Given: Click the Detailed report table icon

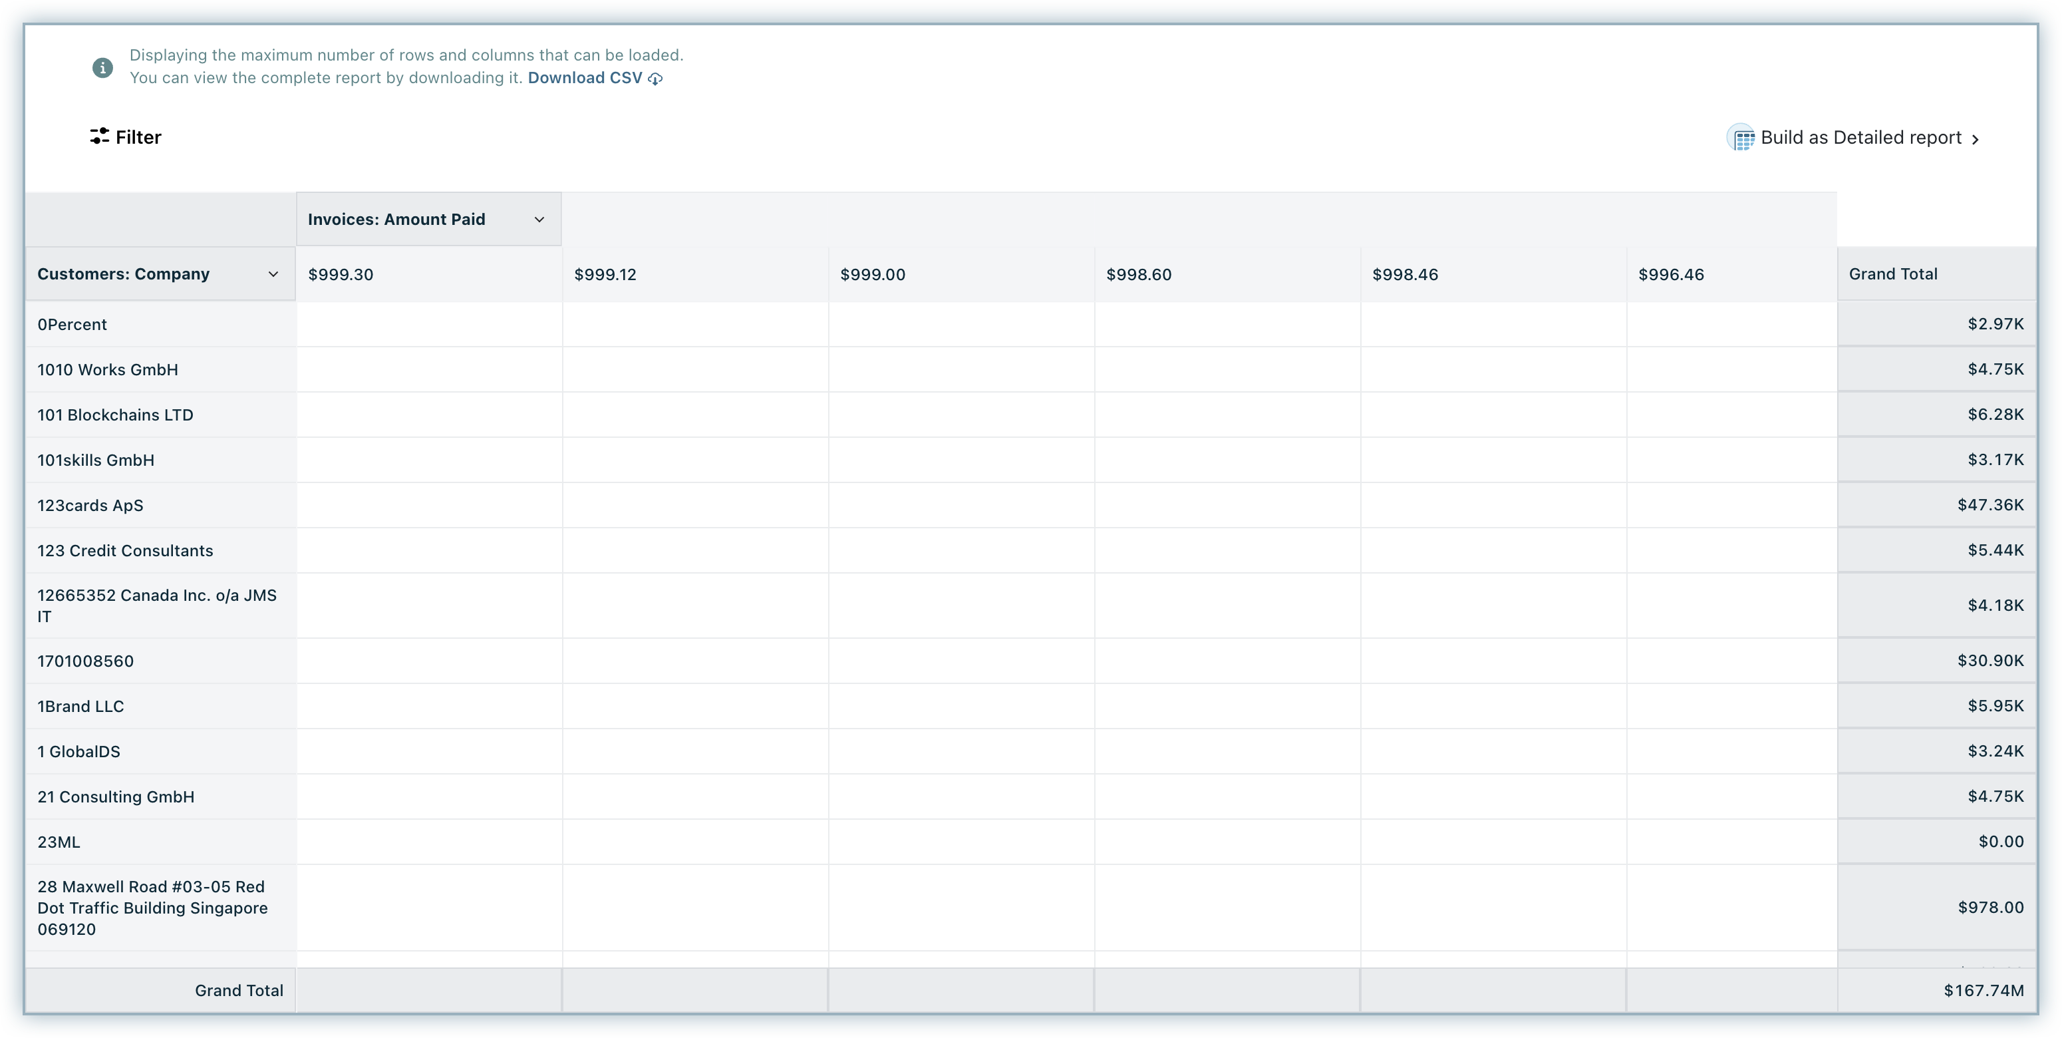Looking at the screenshot, I should pos(1743,138).
